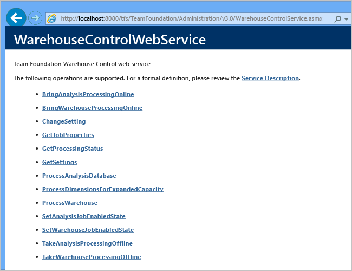
Task: Open the ProcessDimensionsForExpandedCapacity link
Action: click(103, 189)
